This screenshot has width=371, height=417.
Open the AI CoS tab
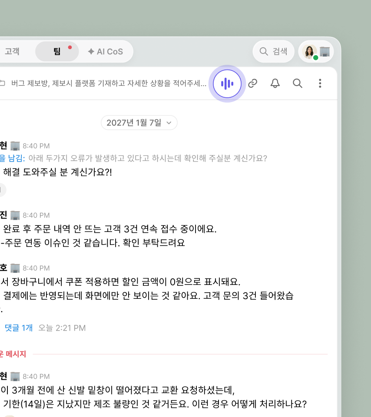(106, 51)
